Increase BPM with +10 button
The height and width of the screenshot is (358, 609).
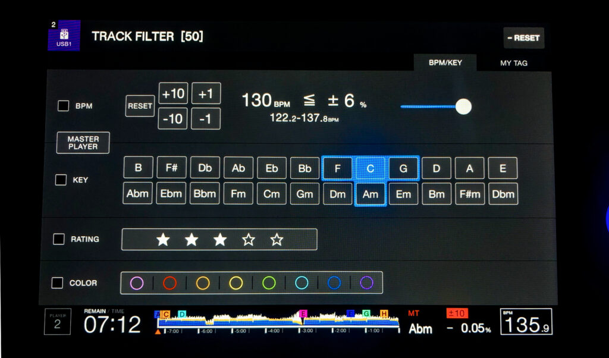tap(172, 93)
